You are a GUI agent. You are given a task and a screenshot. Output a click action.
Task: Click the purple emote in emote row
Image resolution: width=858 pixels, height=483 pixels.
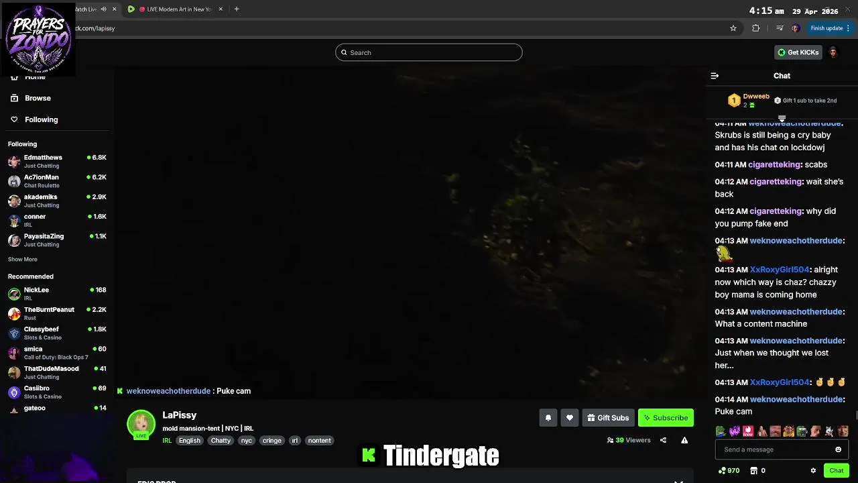pyautogui.click(x=735, y=431)
